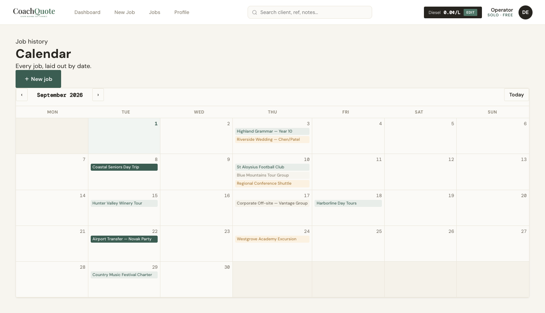Open the Jobs nav item
This screenshot has height=313, width=545.
coord(155,12)
